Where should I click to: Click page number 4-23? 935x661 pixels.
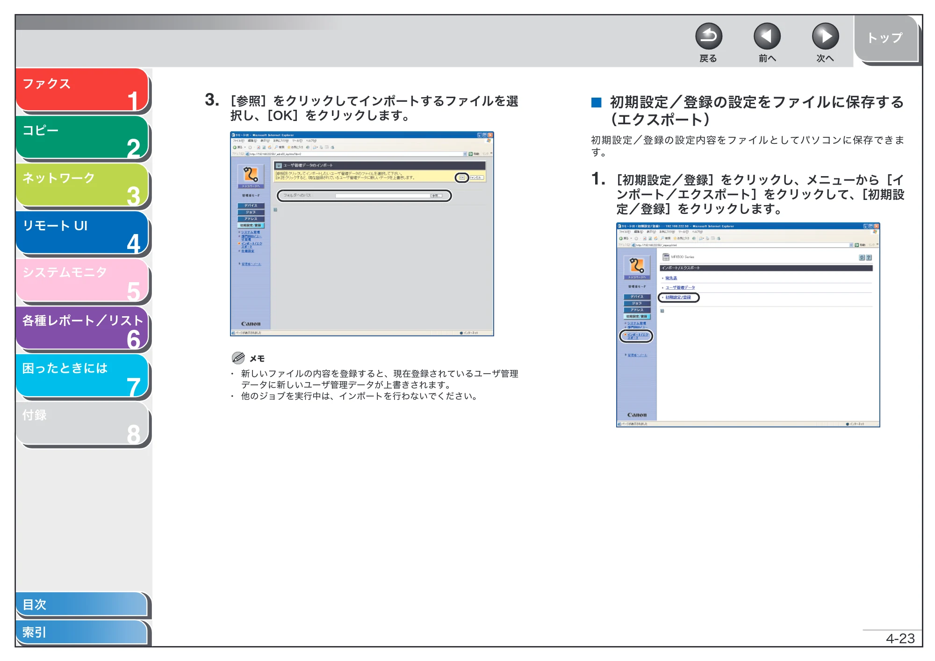click(x=900, y=638)
